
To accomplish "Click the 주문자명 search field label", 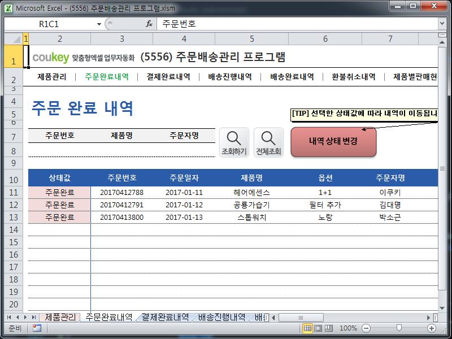I will click(184, 136).
